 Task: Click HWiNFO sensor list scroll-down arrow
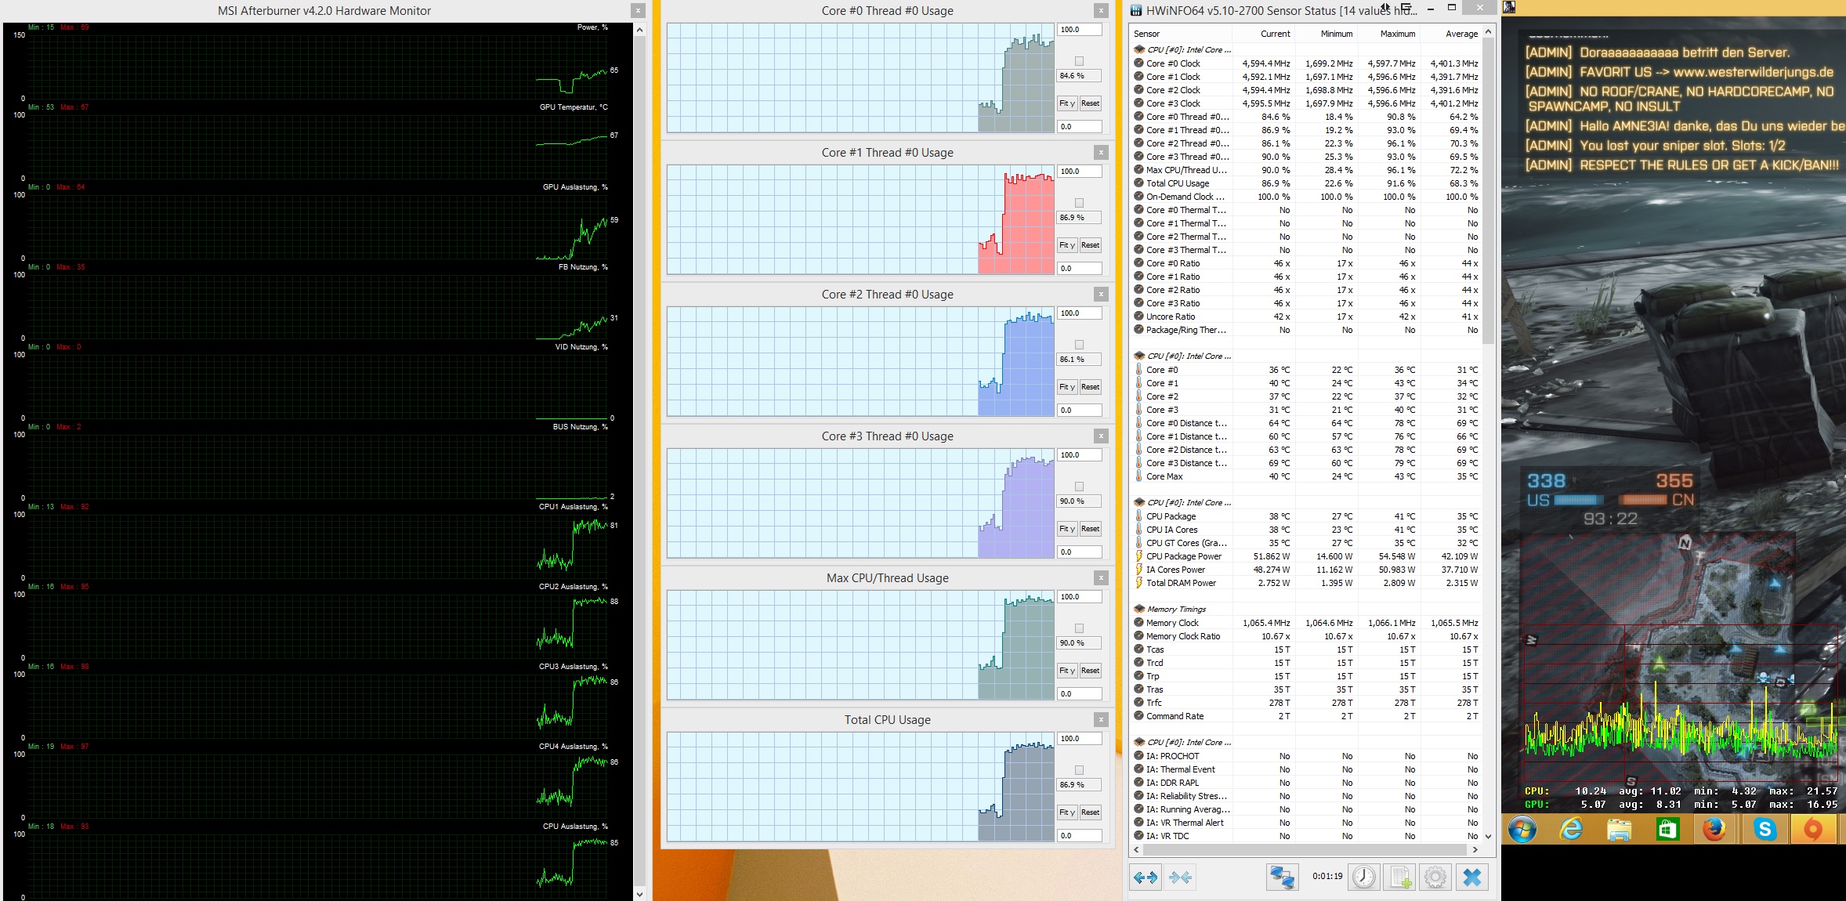tap(1488, 836)
